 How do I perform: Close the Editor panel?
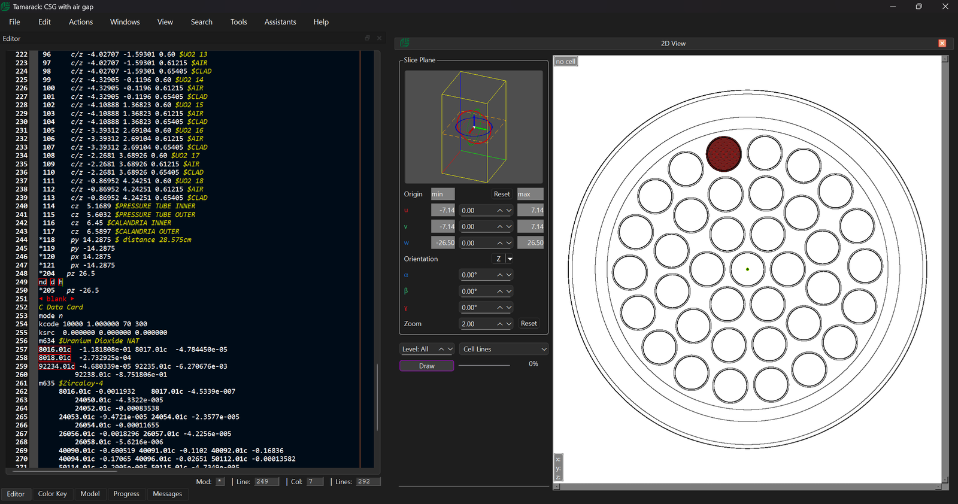379,38
